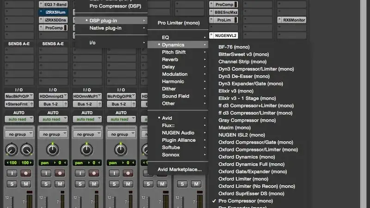Solo the HDOmnMcP1 track

click(x=80, y=184)
